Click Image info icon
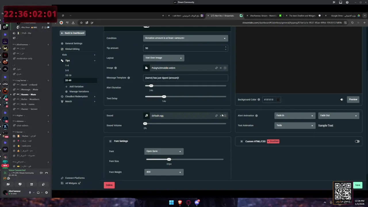The image size is (368, 207). (116, 68)
